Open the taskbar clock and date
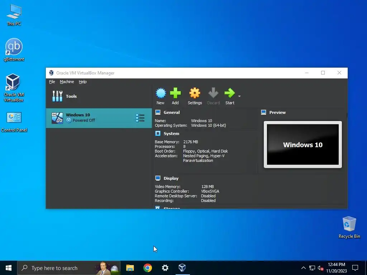The height and width of the screenshot is (275, 367). pyautogui.click(x=336, y=268)
